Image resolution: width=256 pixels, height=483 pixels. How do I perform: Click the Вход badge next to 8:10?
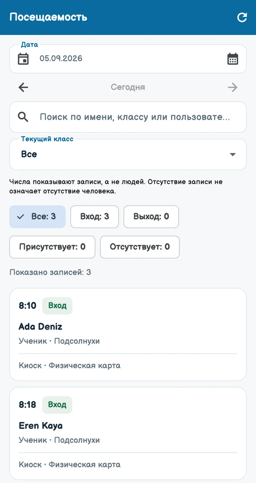(x=57, y=306)
